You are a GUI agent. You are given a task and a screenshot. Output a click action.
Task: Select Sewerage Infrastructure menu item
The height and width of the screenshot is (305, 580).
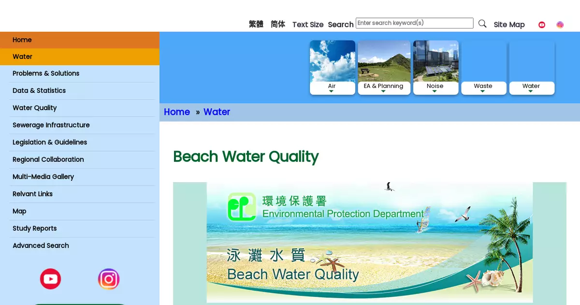(x=51, y=125)
